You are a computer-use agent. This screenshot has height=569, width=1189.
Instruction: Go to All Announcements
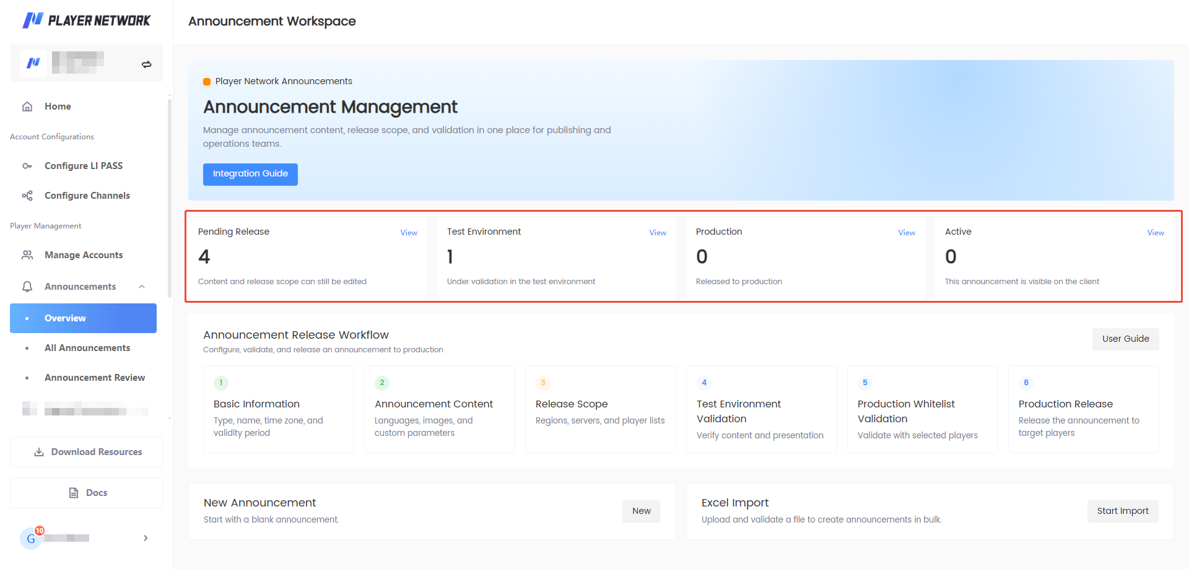pos(83,348)
